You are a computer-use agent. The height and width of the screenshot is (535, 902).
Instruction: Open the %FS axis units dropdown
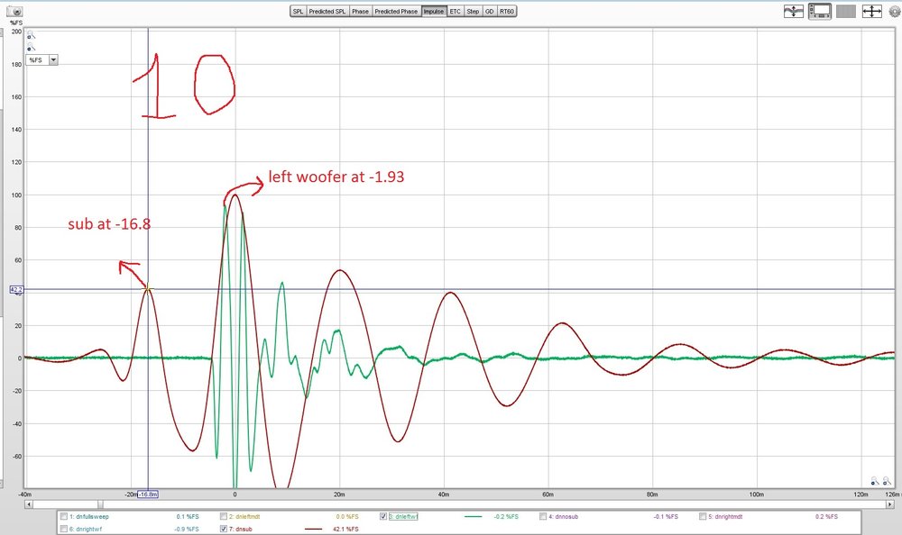pos(42,59)
